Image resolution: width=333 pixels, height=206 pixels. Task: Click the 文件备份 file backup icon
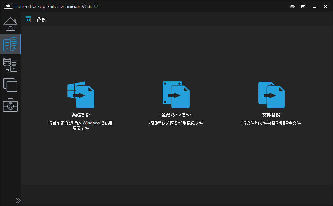(x=271, y=94)
